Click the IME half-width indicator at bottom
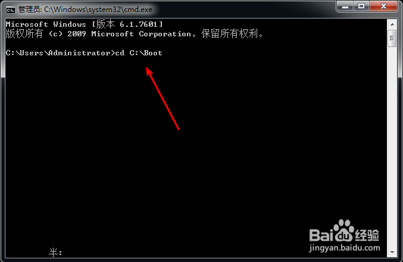 [x=55, y=252]
